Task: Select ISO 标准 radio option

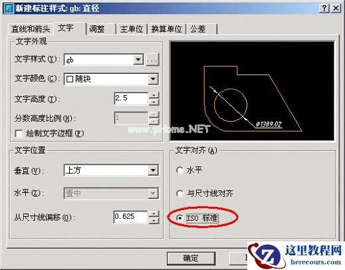Action: [x=179, y=218]
